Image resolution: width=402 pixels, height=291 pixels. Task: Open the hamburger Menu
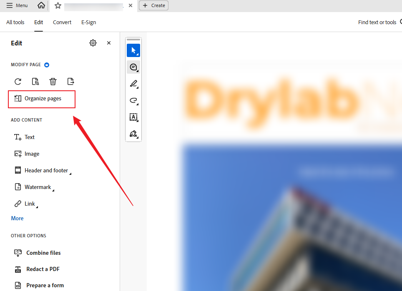pos(17,5)
